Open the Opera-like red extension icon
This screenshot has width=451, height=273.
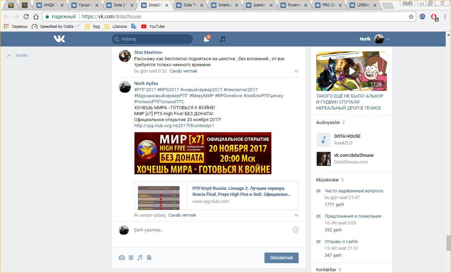(434, 17)
